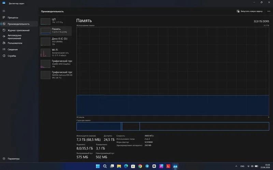Screen dimensions: 273x170
Task: Click the 575 МБ paged pool value
Action: tap(82, 157)
